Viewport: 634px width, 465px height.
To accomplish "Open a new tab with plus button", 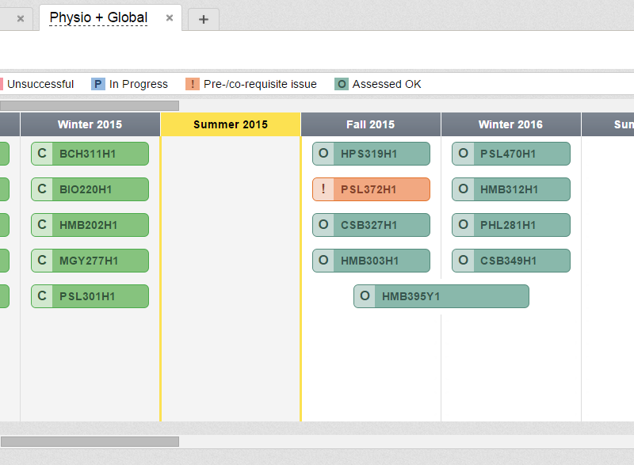I will tap(204, 19).
